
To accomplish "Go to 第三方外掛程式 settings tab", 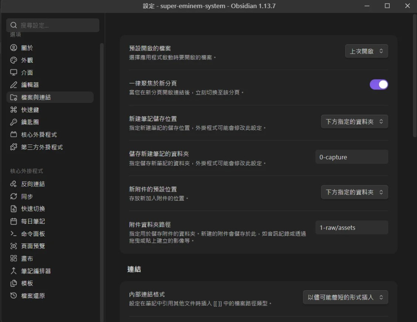I will (50, 147).
